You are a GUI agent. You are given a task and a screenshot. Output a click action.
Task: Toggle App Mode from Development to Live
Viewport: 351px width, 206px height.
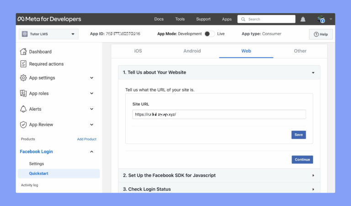[209, 34]
